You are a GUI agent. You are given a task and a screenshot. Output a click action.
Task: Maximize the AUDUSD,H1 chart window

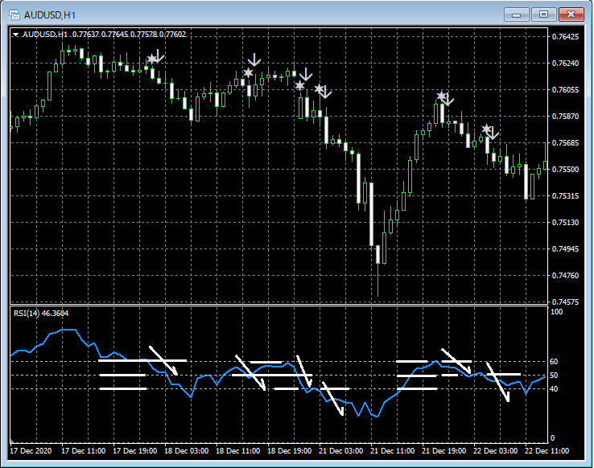click(x=543, y=14)
